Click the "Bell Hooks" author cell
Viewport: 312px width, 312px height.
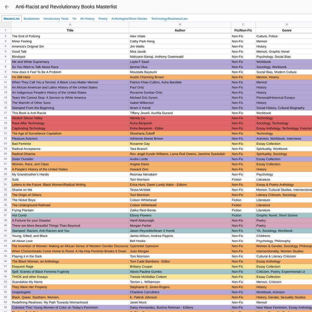pos(180,241)
